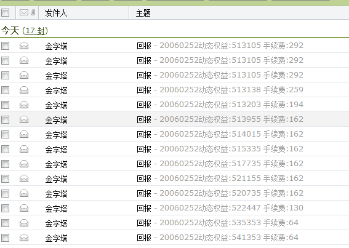
Task: Open mail subject 回报 动态权益:513138 手续费:259
Action: [220, 90]
